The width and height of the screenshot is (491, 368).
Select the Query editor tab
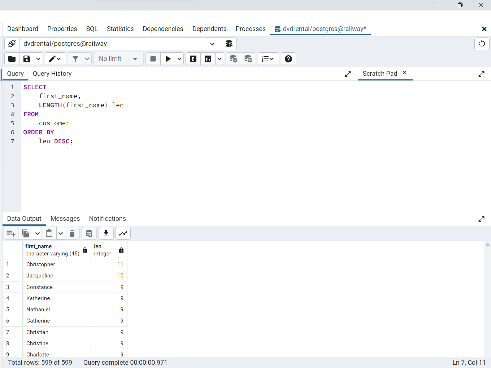click(x=16, y=74)
